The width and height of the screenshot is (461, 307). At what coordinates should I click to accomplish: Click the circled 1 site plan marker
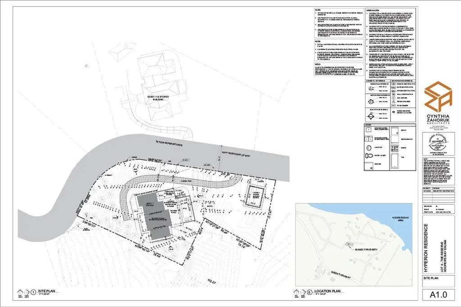pyautogui.click(x=34, y=292)
